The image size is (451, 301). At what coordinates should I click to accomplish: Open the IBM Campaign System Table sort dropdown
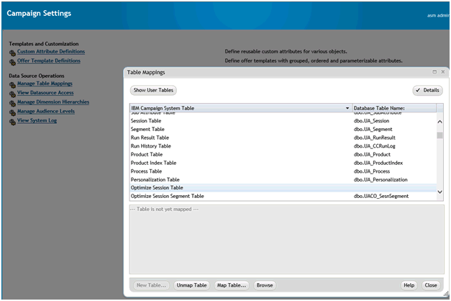pyautogui.click(x=347, y=108)
